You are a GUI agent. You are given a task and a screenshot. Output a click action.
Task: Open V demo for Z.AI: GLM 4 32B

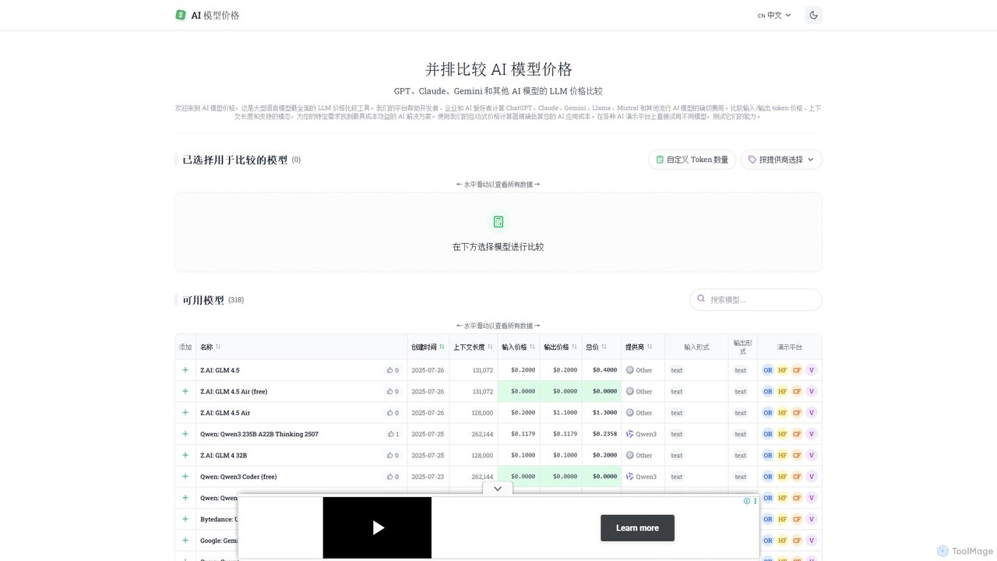pyautogui.click(x=812, y=455)
